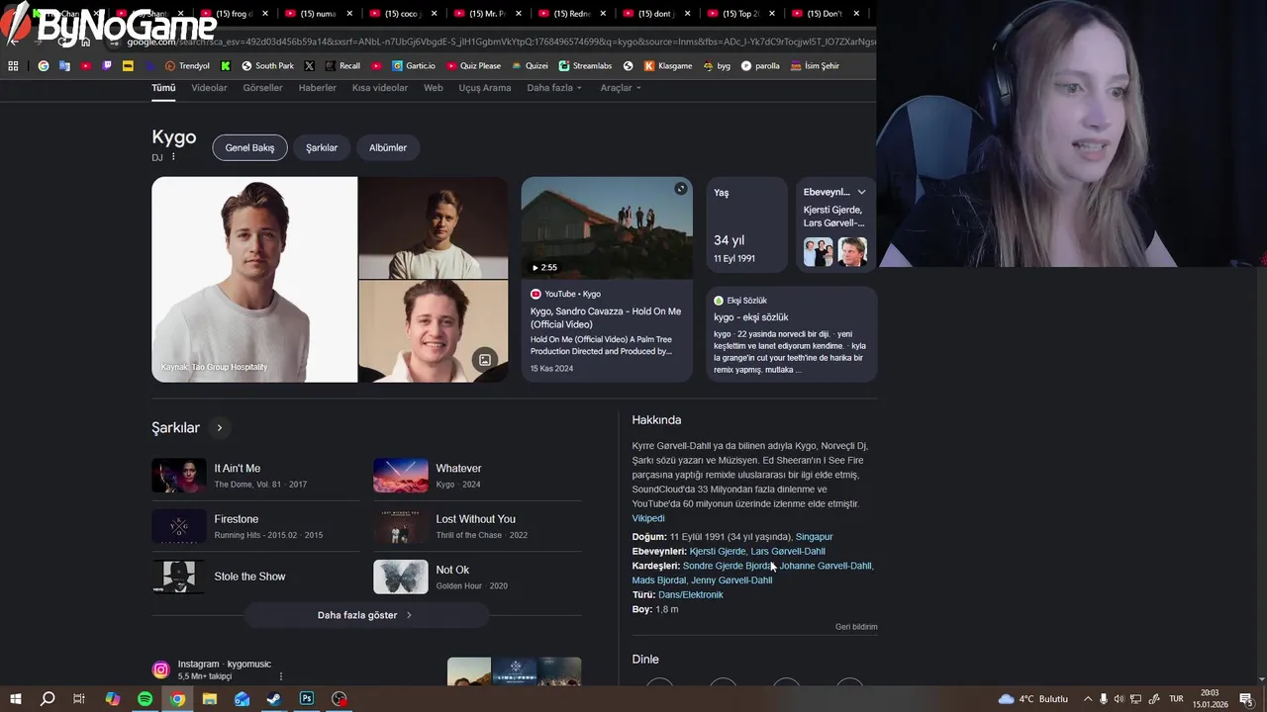Image resolution: width=1267 pixels, height=712 pixels.
Task: Show hidden system tray icons
Action: pos(1088,698)
